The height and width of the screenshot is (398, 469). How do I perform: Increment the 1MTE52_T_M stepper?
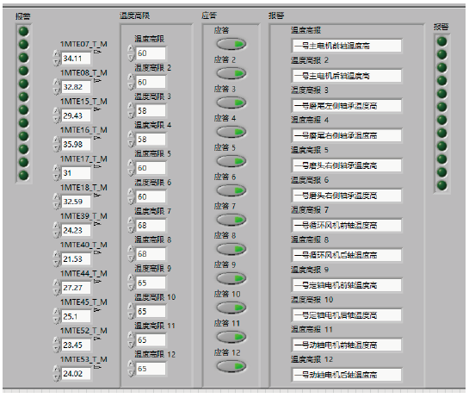(x=57, y=341)
